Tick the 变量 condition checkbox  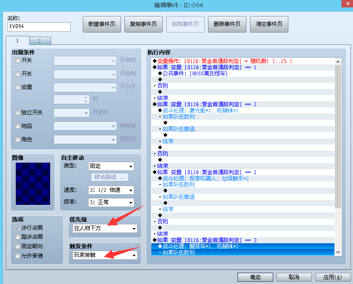tap(17, 87)
